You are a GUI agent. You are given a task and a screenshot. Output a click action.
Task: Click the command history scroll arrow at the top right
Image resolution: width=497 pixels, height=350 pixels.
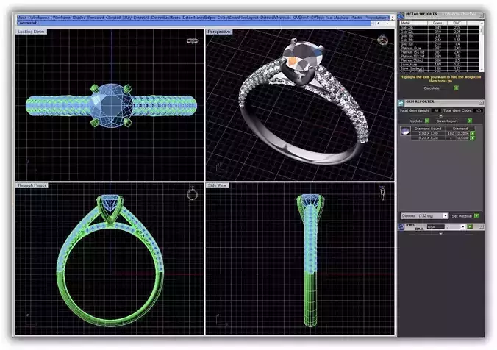[393, 18]
